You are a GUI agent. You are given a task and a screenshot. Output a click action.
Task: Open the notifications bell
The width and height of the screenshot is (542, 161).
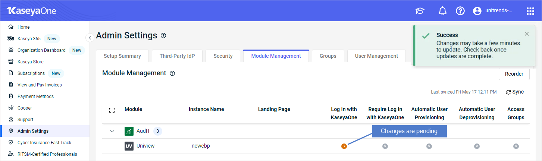tap(442, 11)
